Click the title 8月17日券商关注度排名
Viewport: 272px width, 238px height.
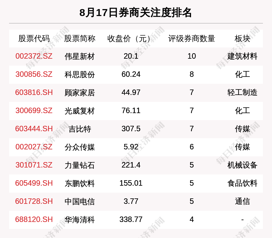pyautogui.click(x=135, y=12)
